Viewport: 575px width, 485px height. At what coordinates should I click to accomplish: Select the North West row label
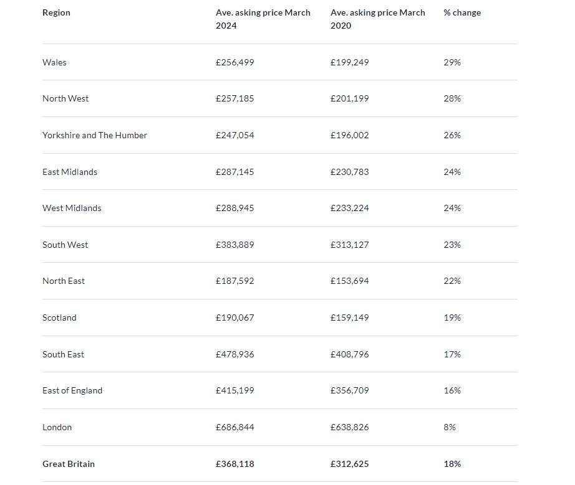tap(65, 98)
